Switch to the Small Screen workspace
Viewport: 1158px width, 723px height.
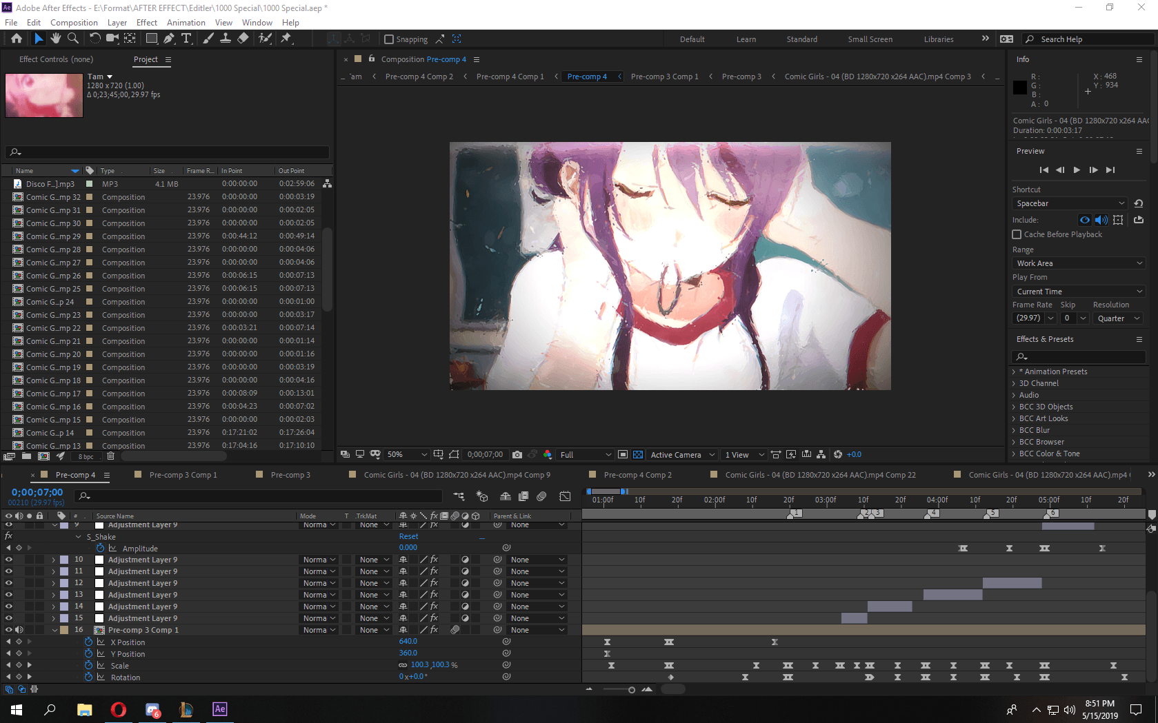[x=870, y=39]
